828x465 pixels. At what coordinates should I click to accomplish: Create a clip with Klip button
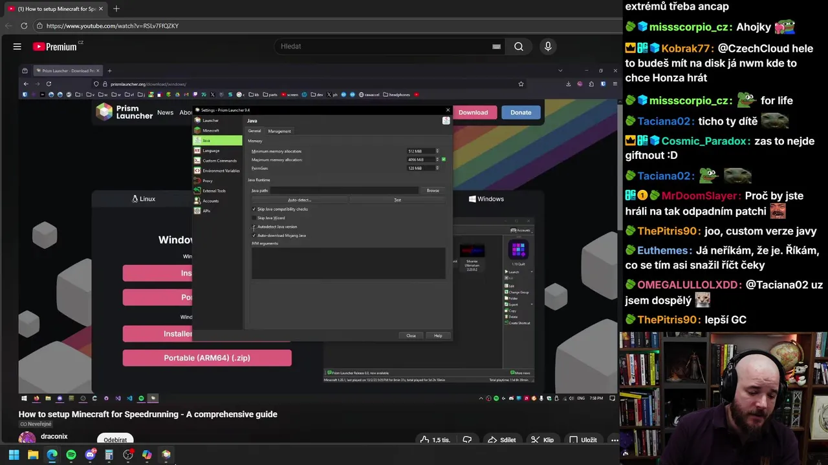[542, 440]
